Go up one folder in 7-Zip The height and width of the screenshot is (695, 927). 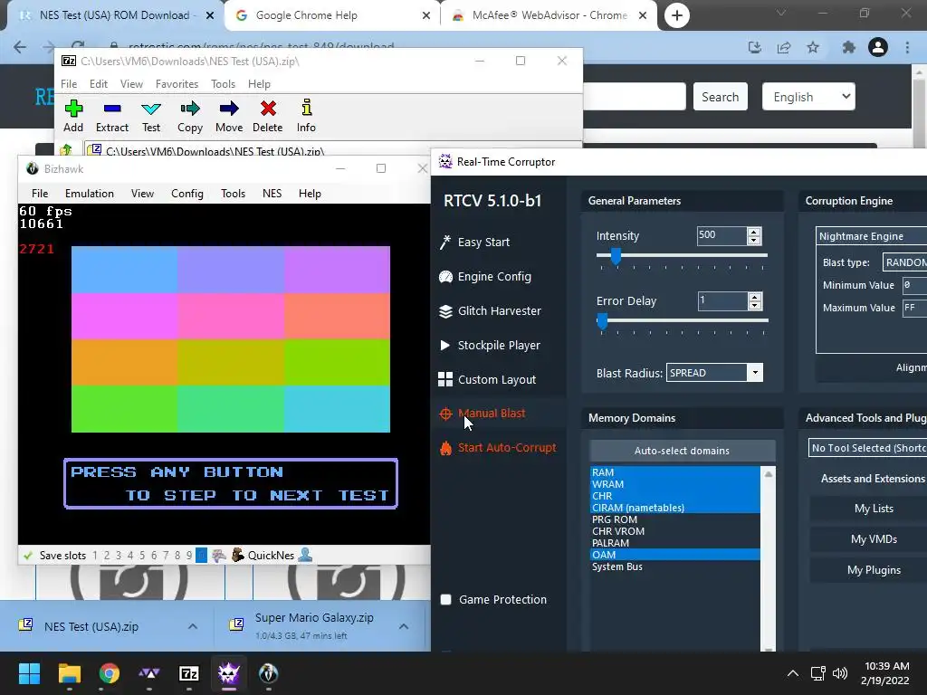tap(66, 150)
